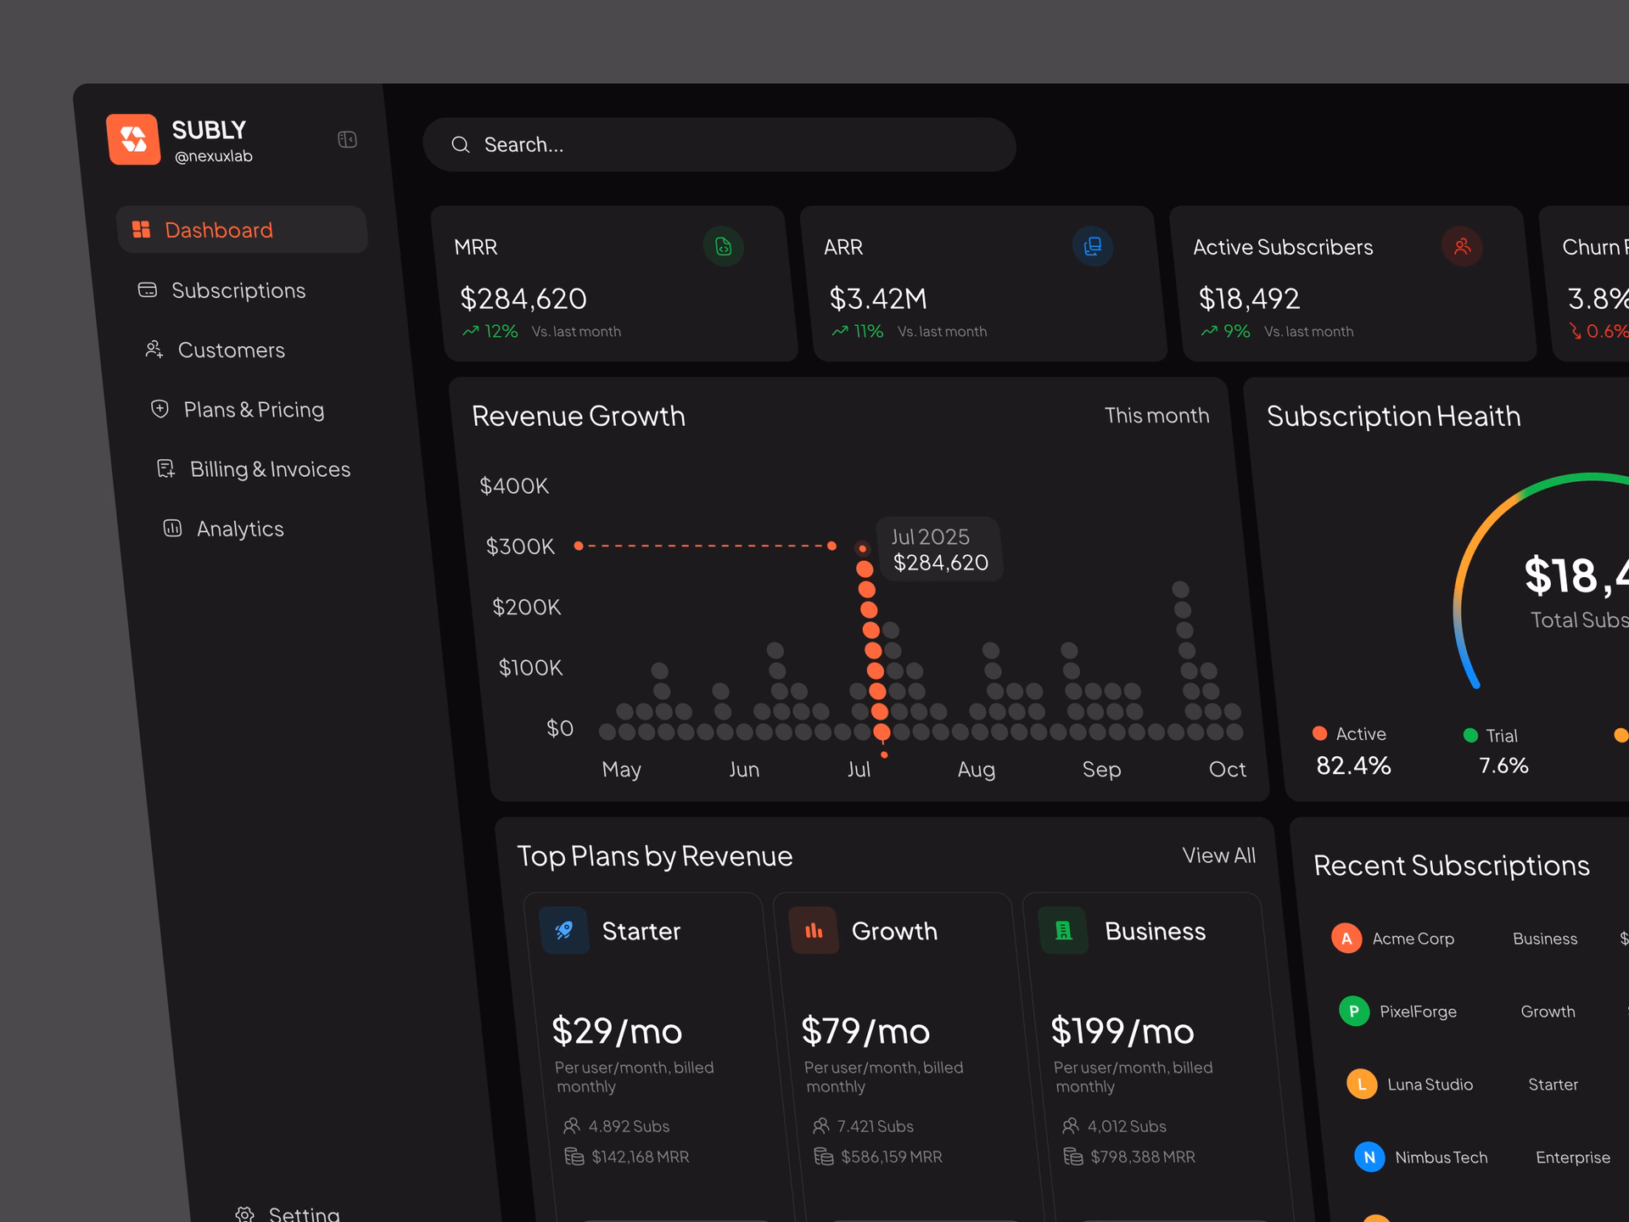Screen dimensions: 1629x1222
Task: Click the SUBLY orange logo icon
Action: tap(133, 139)
